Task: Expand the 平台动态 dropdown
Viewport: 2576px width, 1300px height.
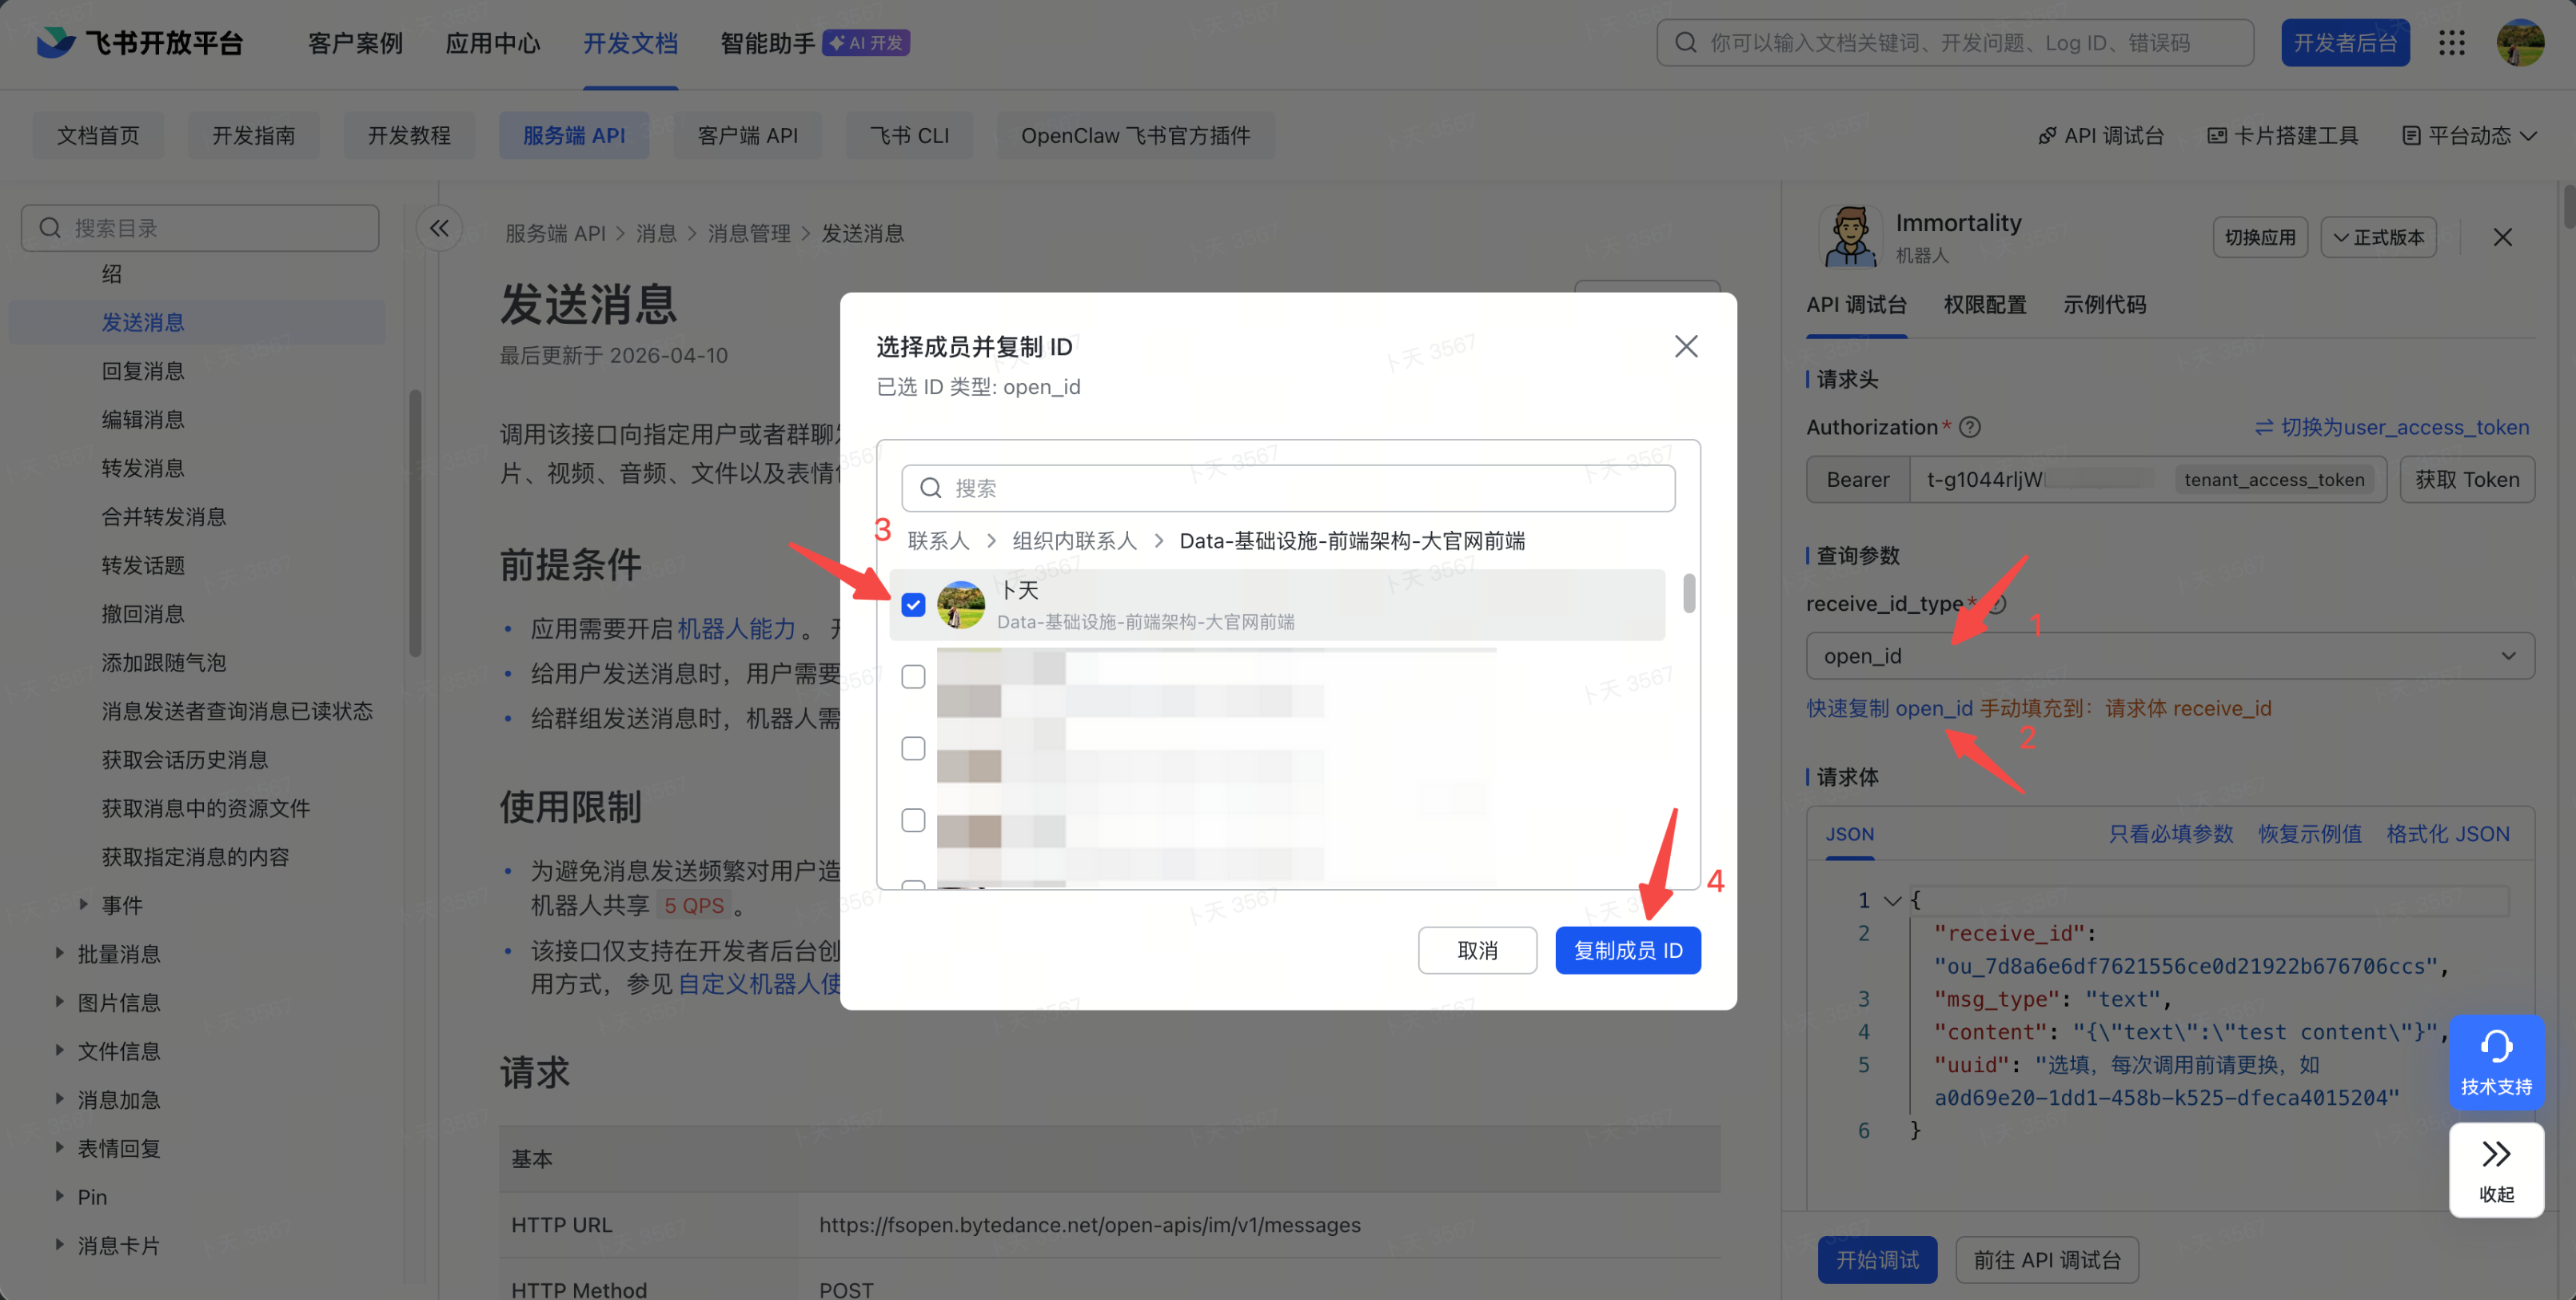Action: [2470, 135]
